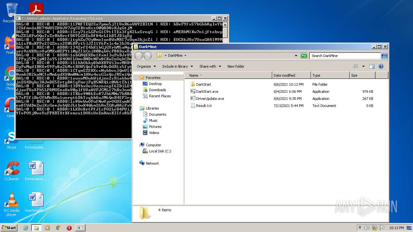Open the Change your view icon
Screen dimensions: 413x232
[x=356, y=66]
